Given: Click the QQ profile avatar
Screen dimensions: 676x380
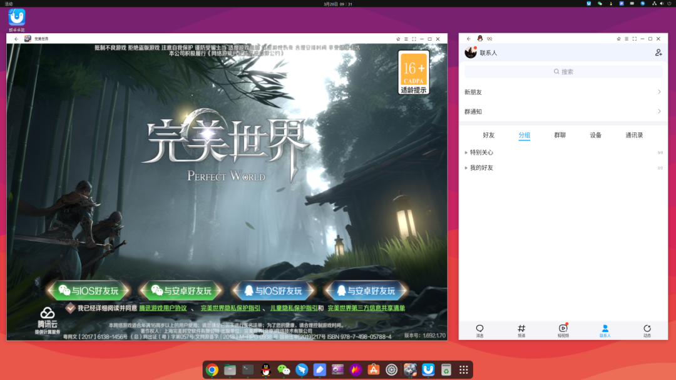Looking at the screenshot, I should pyautogui.click(x=470, y=52).
